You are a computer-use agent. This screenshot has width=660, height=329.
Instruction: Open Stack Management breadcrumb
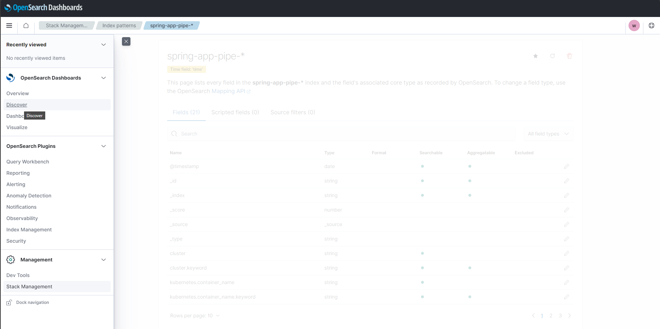[66, 25]
